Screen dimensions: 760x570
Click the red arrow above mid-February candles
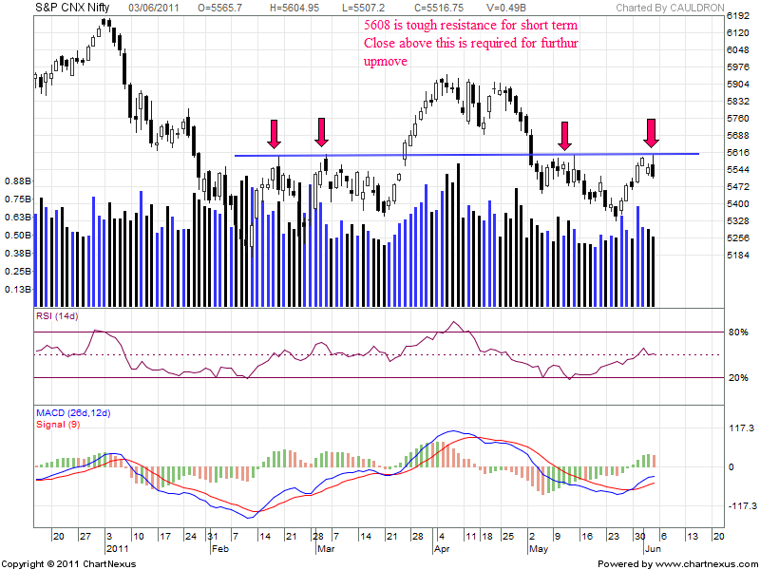274,134
